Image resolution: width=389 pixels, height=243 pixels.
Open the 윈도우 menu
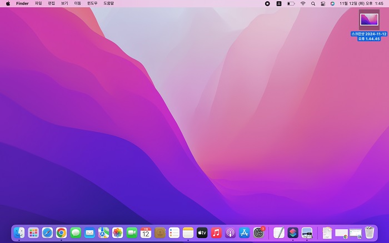[x=92, y=3]
